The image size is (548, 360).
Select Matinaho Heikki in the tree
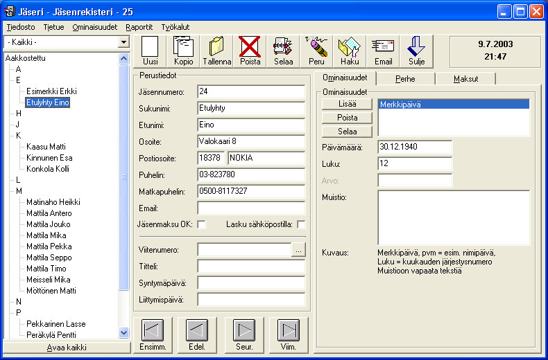tap(53, 202)
